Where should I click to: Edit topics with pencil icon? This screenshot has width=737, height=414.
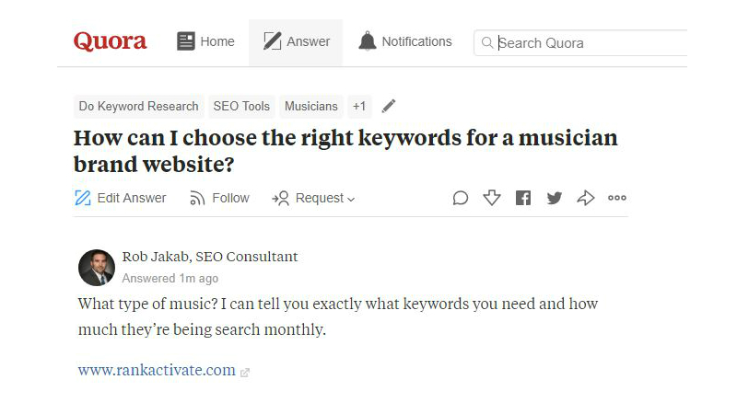coord(389,106)
